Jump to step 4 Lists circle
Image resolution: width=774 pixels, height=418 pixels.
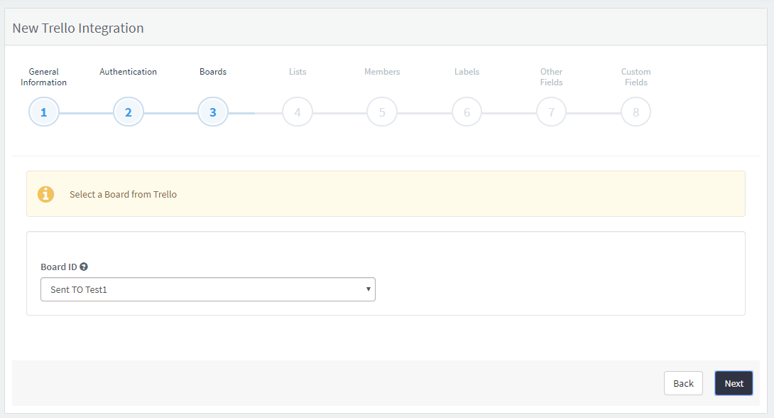(x=298, y=112)
